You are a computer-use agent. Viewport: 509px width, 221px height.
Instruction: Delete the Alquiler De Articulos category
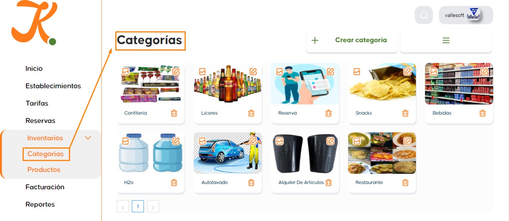[328, 182]
